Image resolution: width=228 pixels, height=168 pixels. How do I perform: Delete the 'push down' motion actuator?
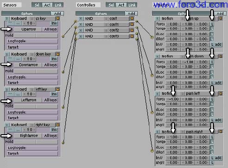point(157,56)
